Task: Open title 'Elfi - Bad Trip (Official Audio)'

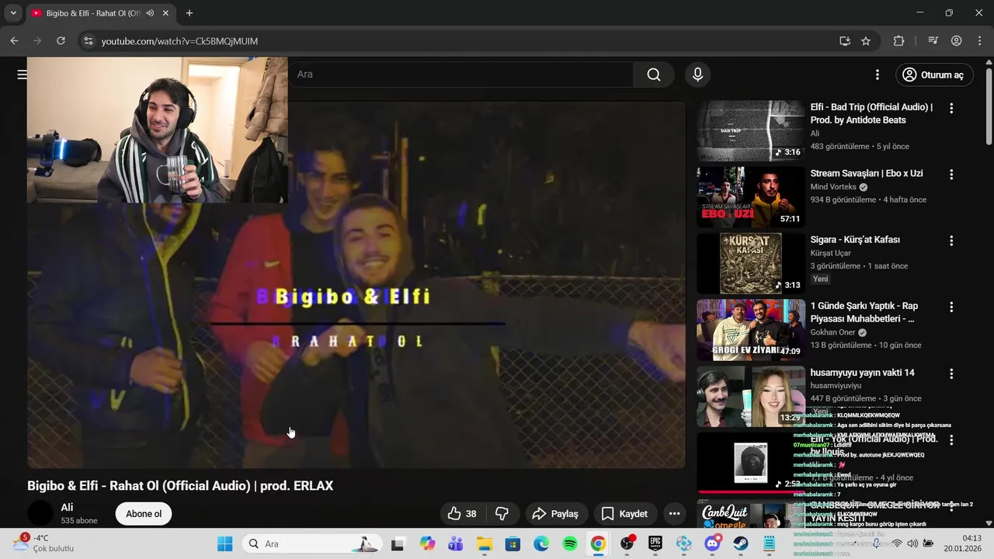Action: [x=871, y=113]
